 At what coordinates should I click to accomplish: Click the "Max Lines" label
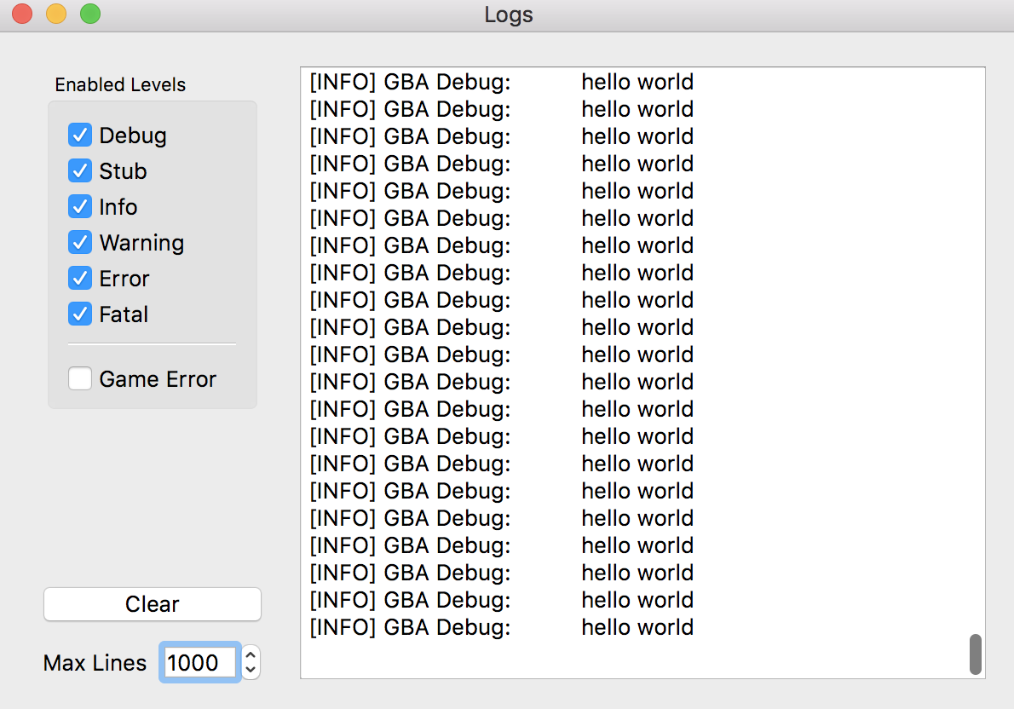coord(95,662)
